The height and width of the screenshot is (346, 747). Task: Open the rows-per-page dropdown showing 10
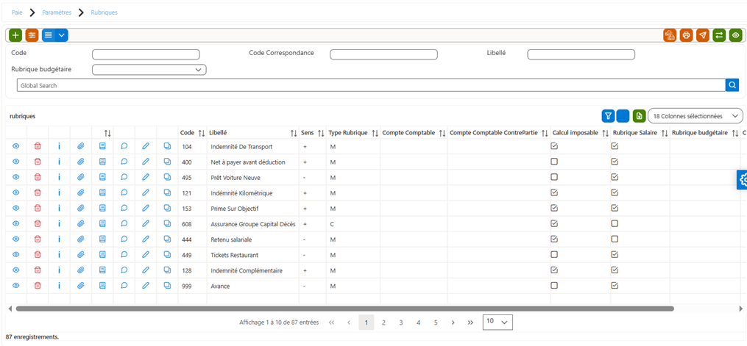498,322
